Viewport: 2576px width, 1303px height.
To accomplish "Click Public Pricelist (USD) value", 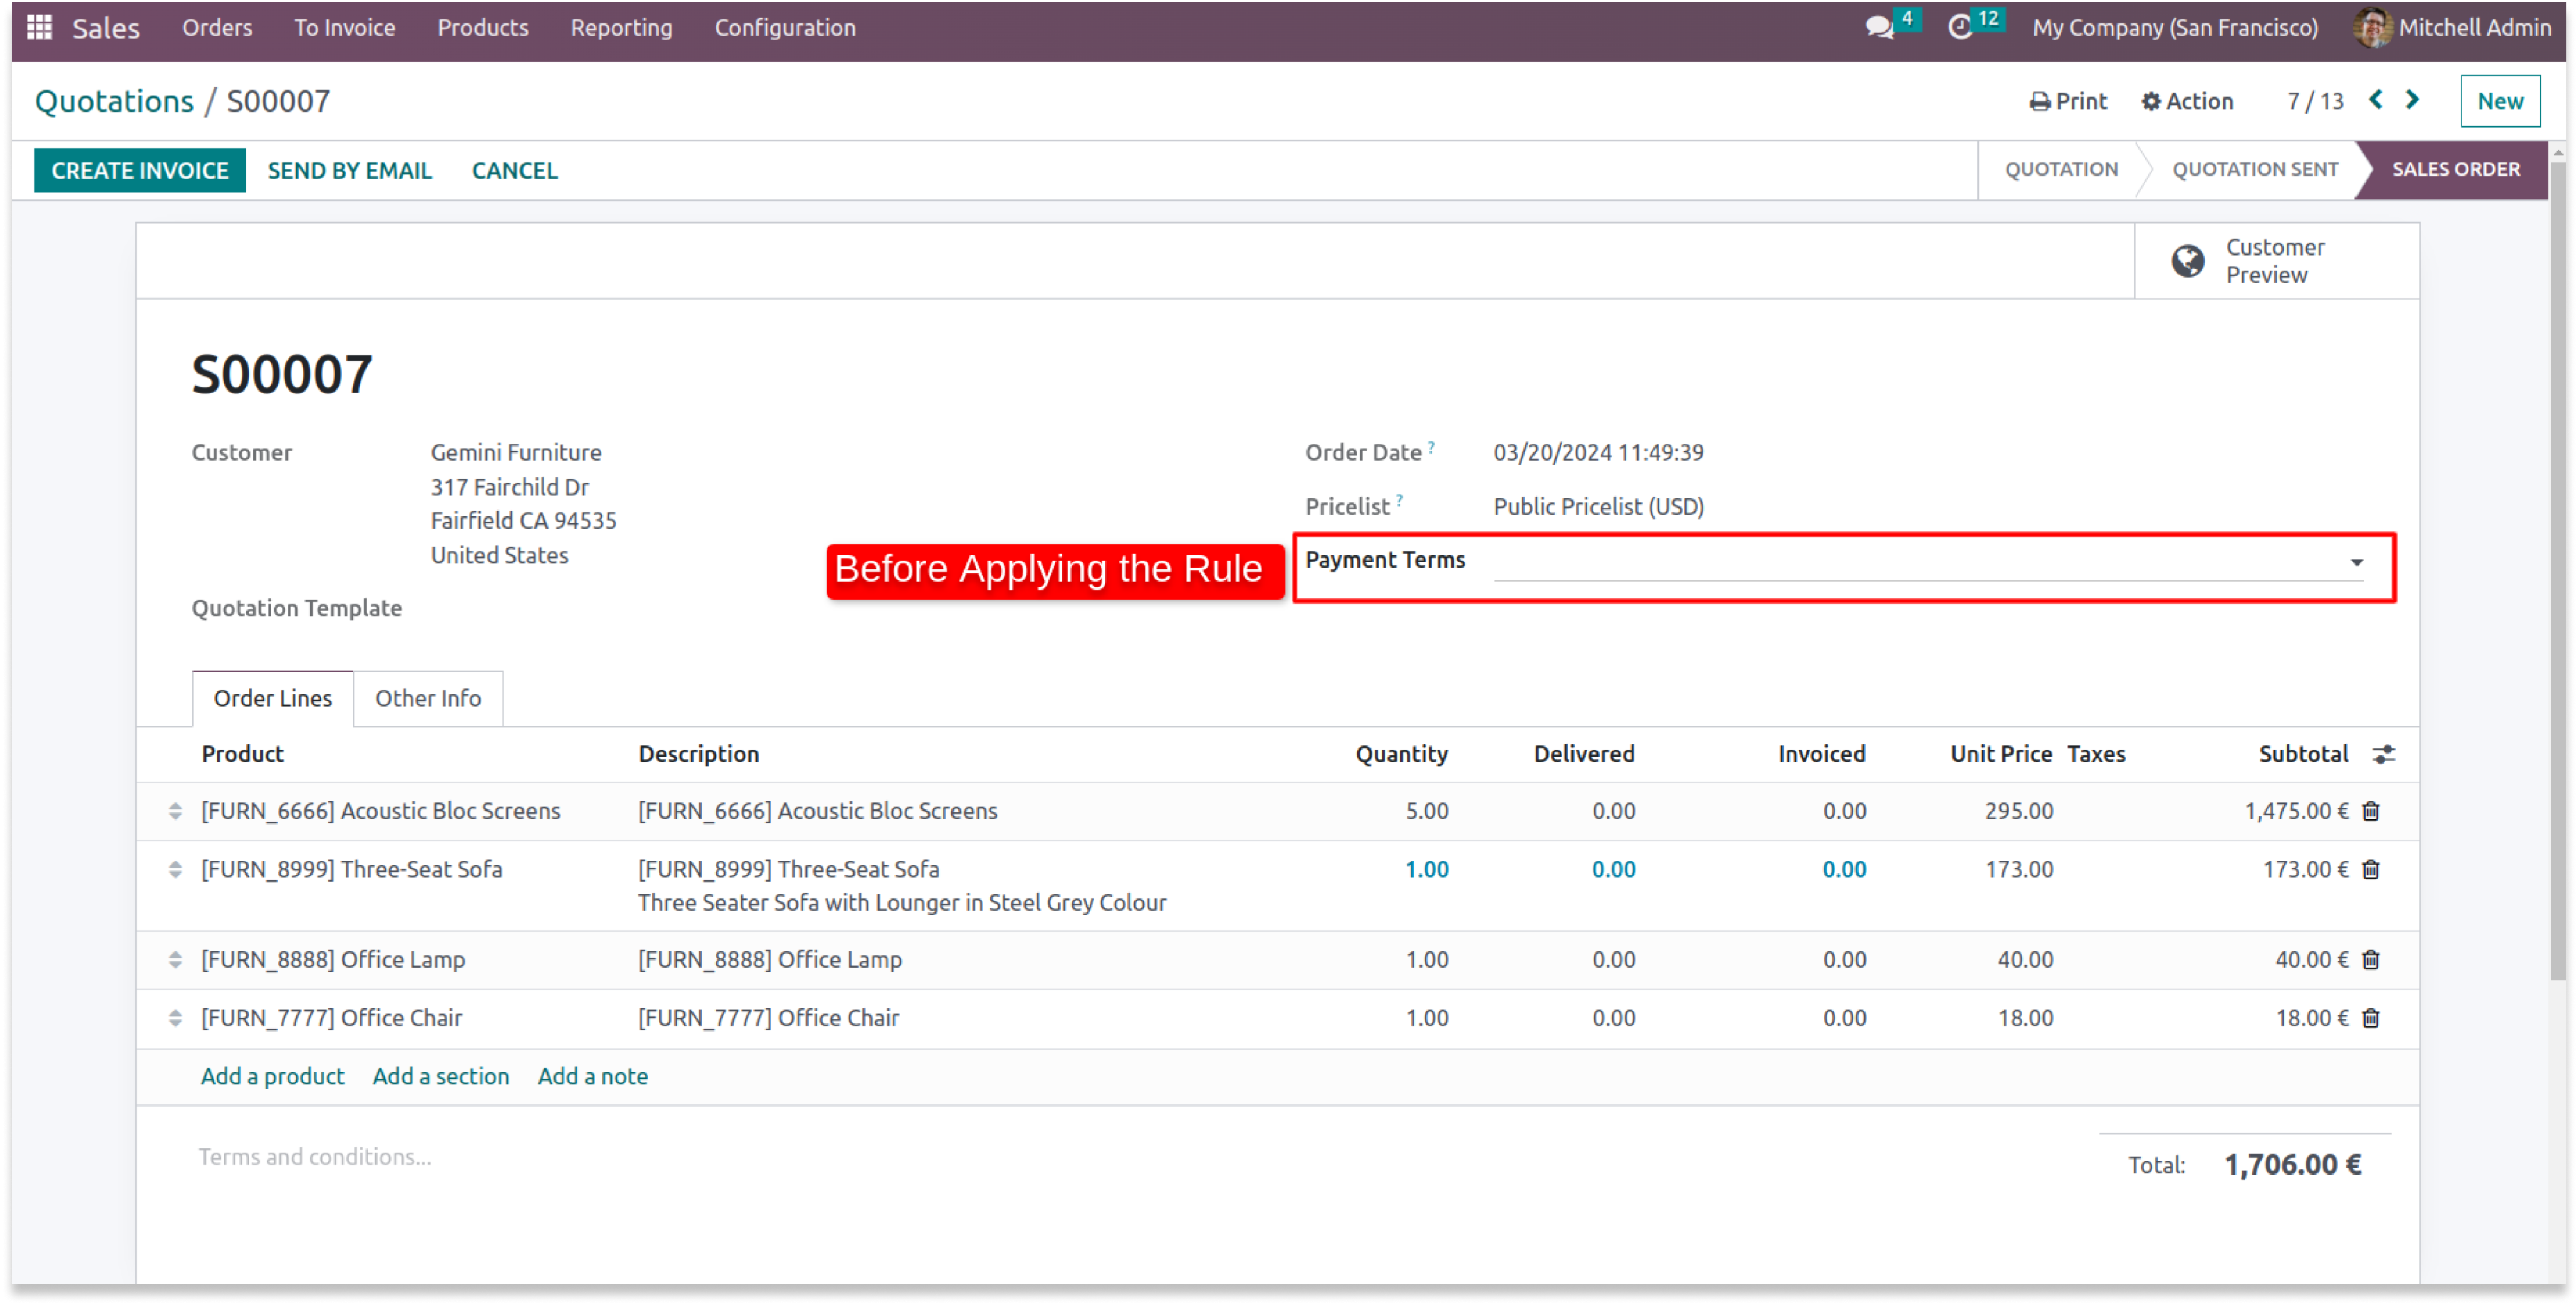I will pos(1599,506).
